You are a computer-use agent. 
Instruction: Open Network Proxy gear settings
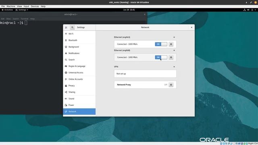171,85
